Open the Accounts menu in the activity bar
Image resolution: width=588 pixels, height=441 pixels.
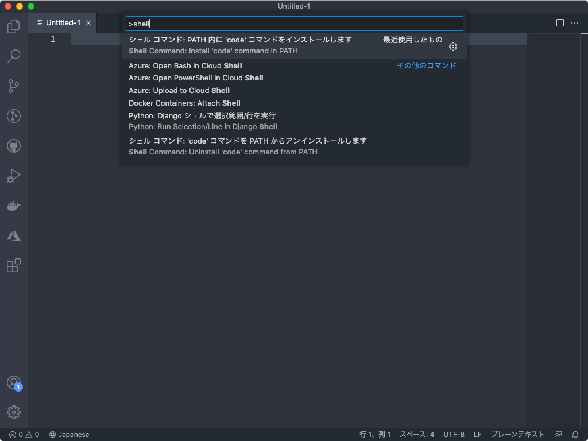13,382
